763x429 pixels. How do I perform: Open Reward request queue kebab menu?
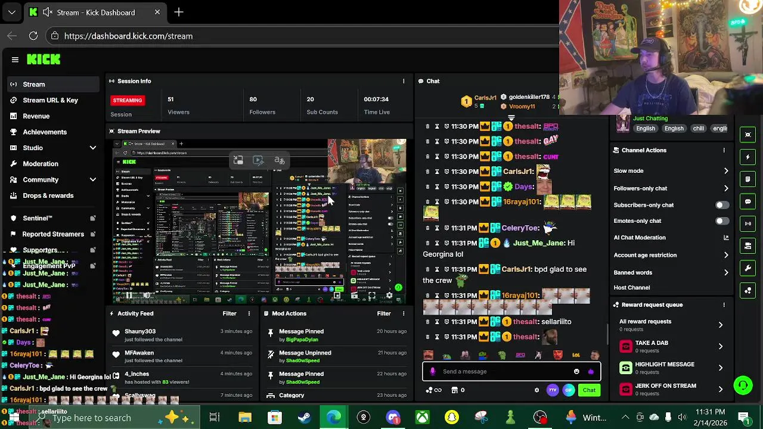point(724,304)
